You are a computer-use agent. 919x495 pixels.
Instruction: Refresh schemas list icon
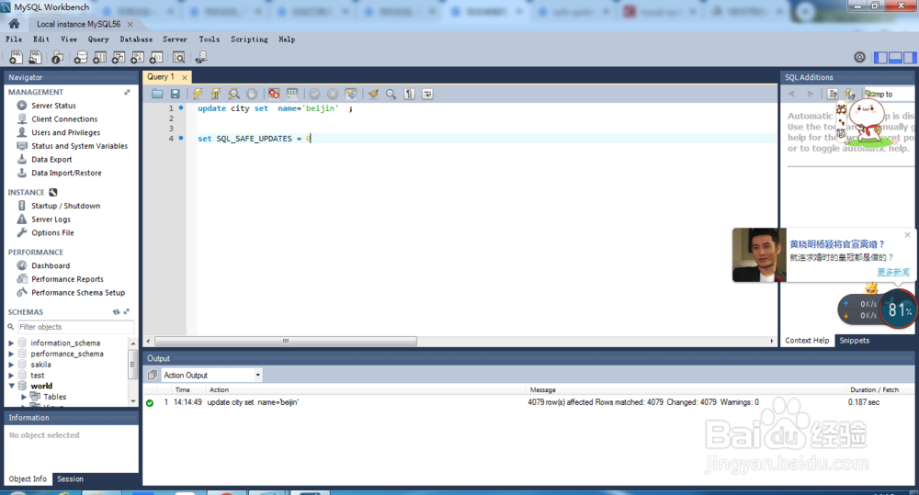(x=116, y=312)
